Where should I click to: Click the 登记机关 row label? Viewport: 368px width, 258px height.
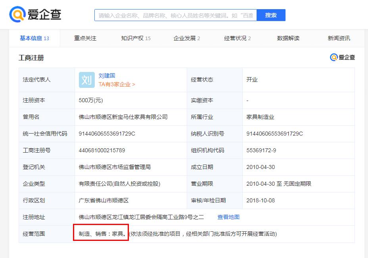pos(34,167)
